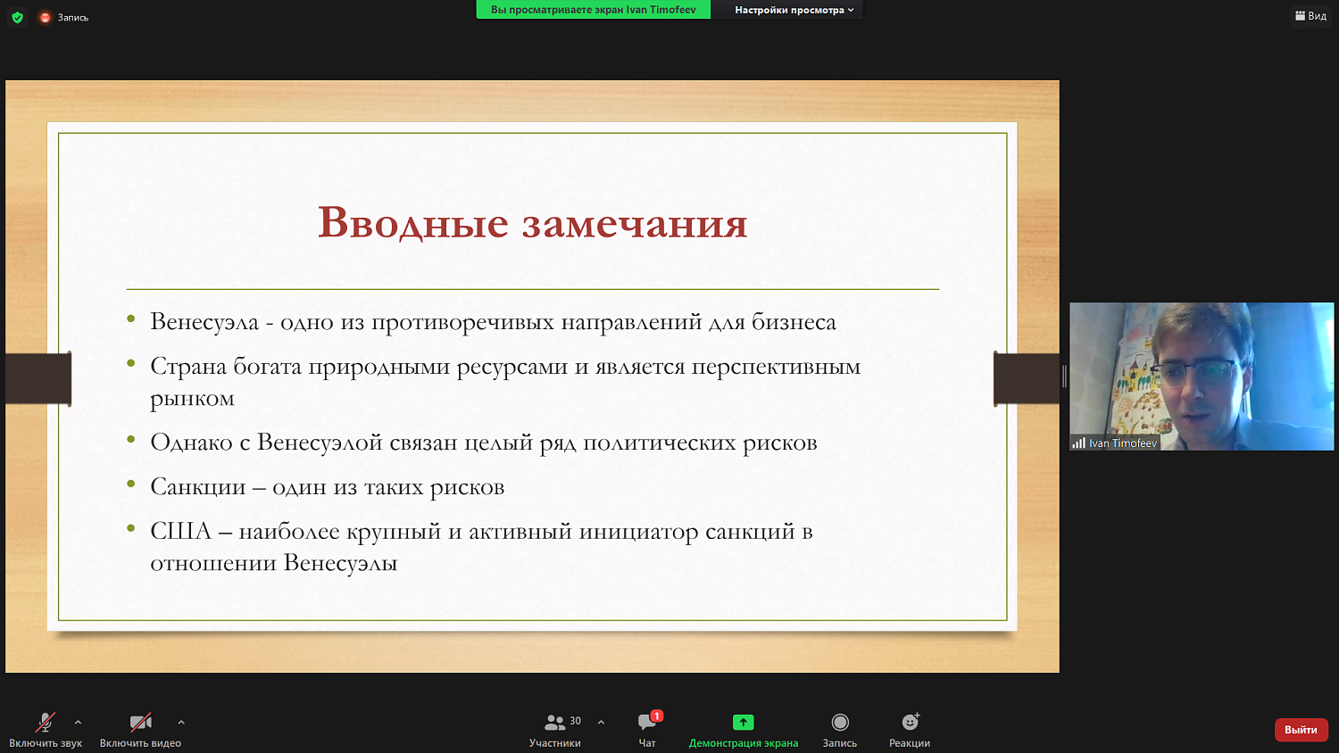Open the Реакции reactions picker
Image resolution: width=1339 pixels, height=753 pixels.
[909, 723]
